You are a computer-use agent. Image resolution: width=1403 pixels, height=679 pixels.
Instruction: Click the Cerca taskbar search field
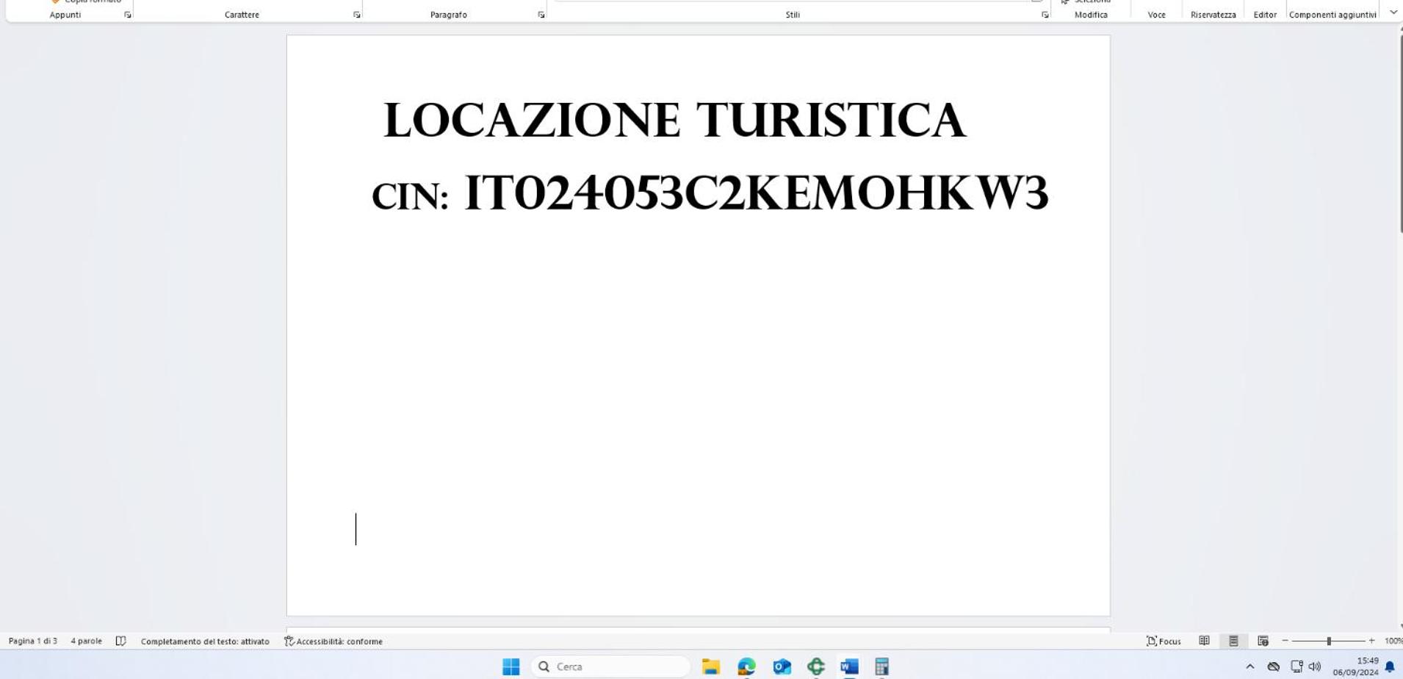pos(610,667)
